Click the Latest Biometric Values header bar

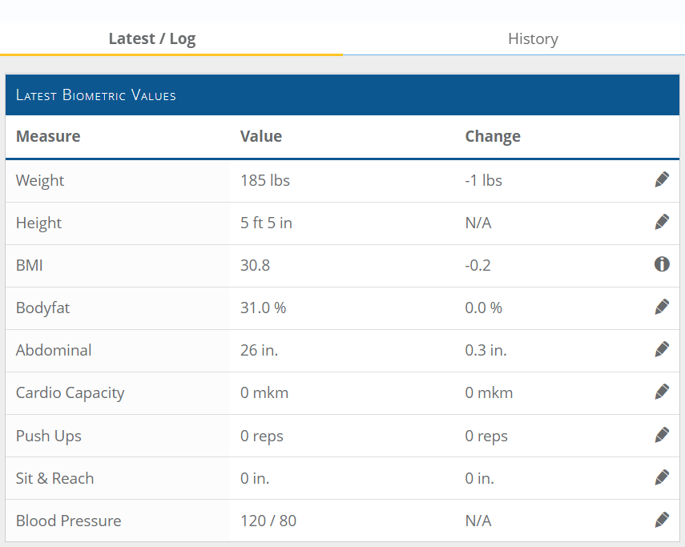point(343,95)
